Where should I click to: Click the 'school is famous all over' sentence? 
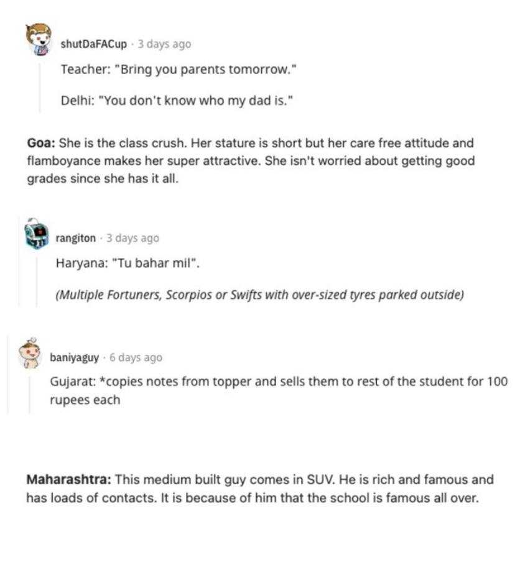(320, 498)
